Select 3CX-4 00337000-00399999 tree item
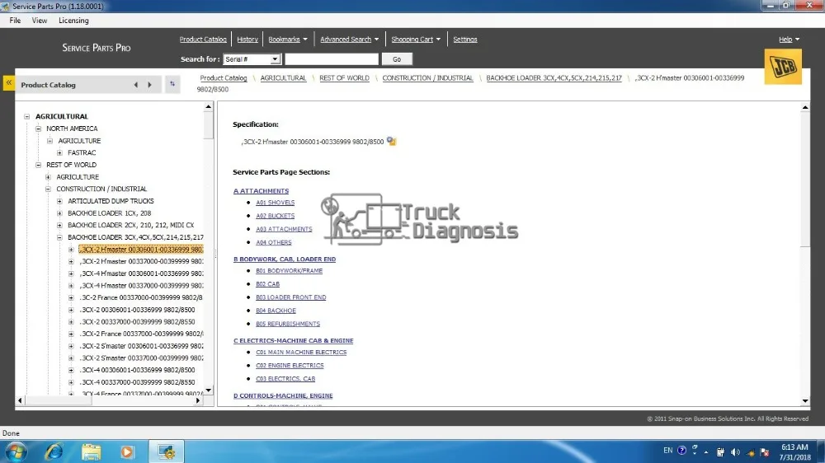 click(137, 382)
